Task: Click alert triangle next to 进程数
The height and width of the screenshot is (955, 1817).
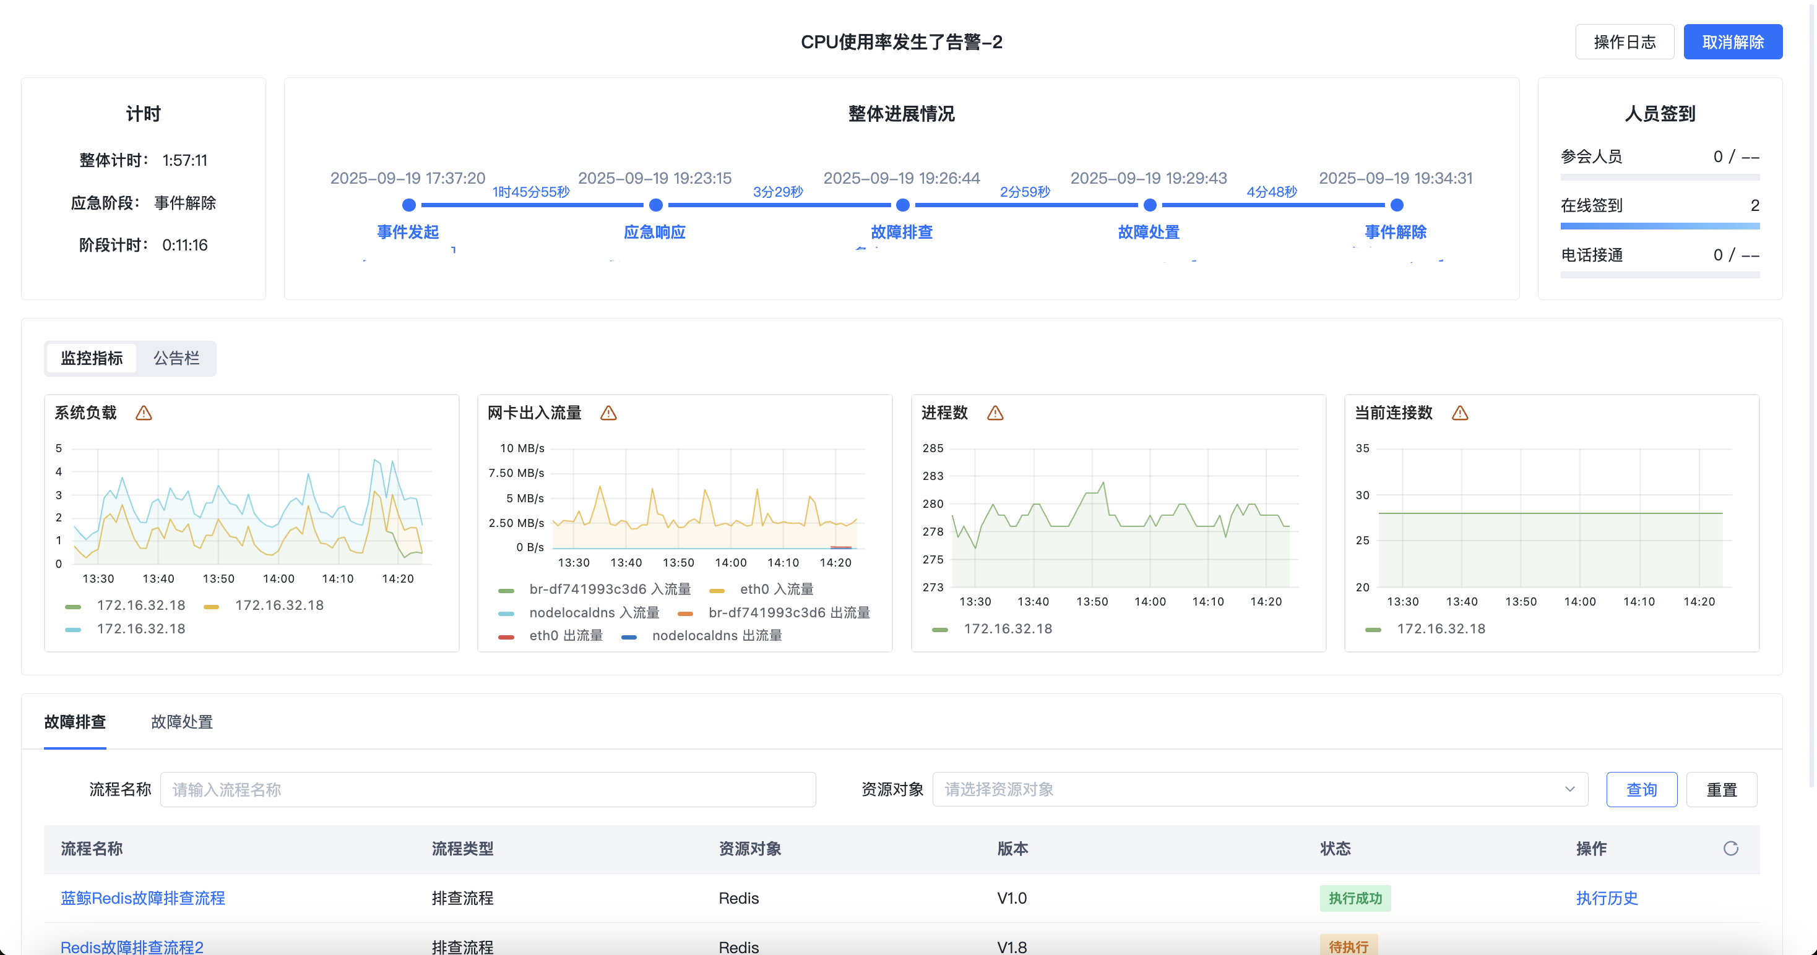Action: click(995, 413)
